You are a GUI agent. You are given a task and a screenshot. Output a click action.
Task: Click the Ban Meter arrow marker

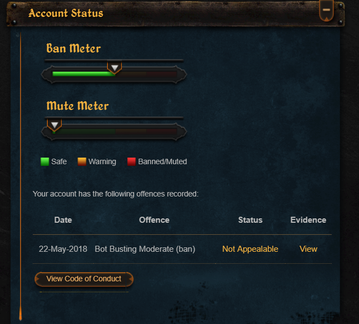point(115,67)
